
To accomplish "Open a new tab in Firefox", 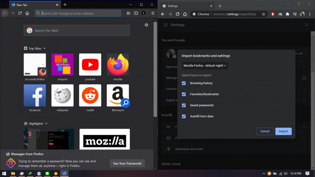I will (x=65, y=5).
